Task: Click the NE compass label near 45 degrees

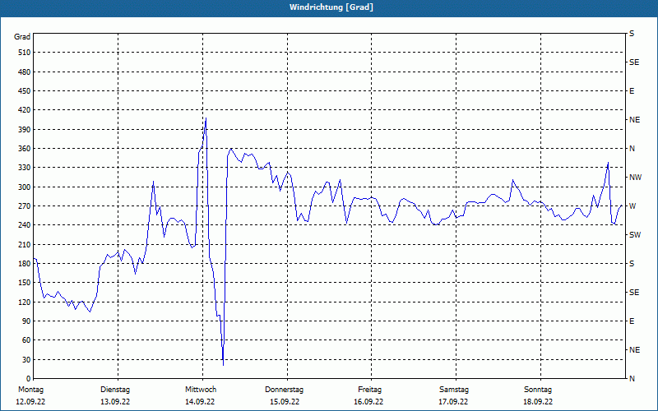Action: (635, 350)
